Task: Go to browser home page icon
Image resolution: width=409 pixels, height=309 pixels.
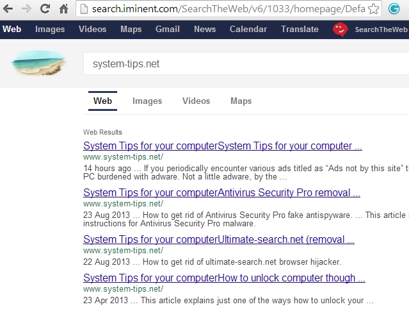Action: click(63, 9)
